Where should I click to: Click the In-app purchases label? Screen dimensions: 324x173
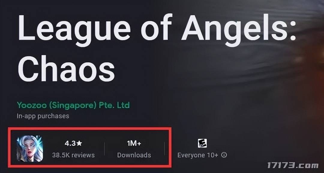pos(43,116)
